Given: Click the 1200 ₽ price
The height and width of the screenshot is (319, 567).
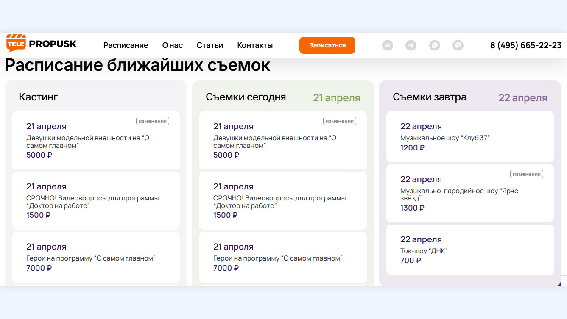Looking at the screenshot, I should pyautogui.click(x=412, y=148).
